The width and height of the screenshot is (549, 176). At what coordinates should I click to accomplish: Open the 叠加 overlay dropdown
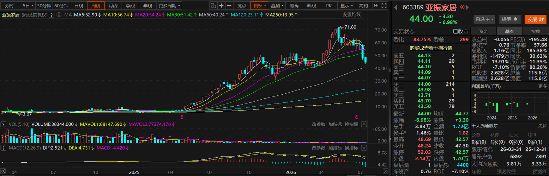277,6
